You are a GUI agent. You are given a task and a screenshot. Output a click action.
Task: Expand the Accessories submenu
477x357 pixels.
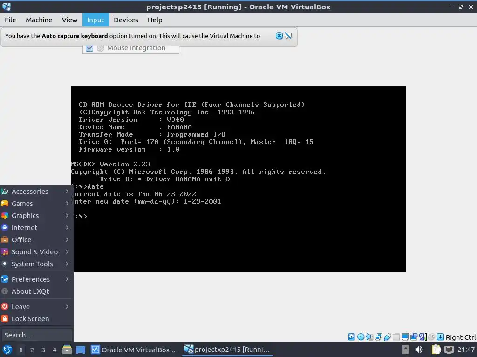(x=36, y=192)
